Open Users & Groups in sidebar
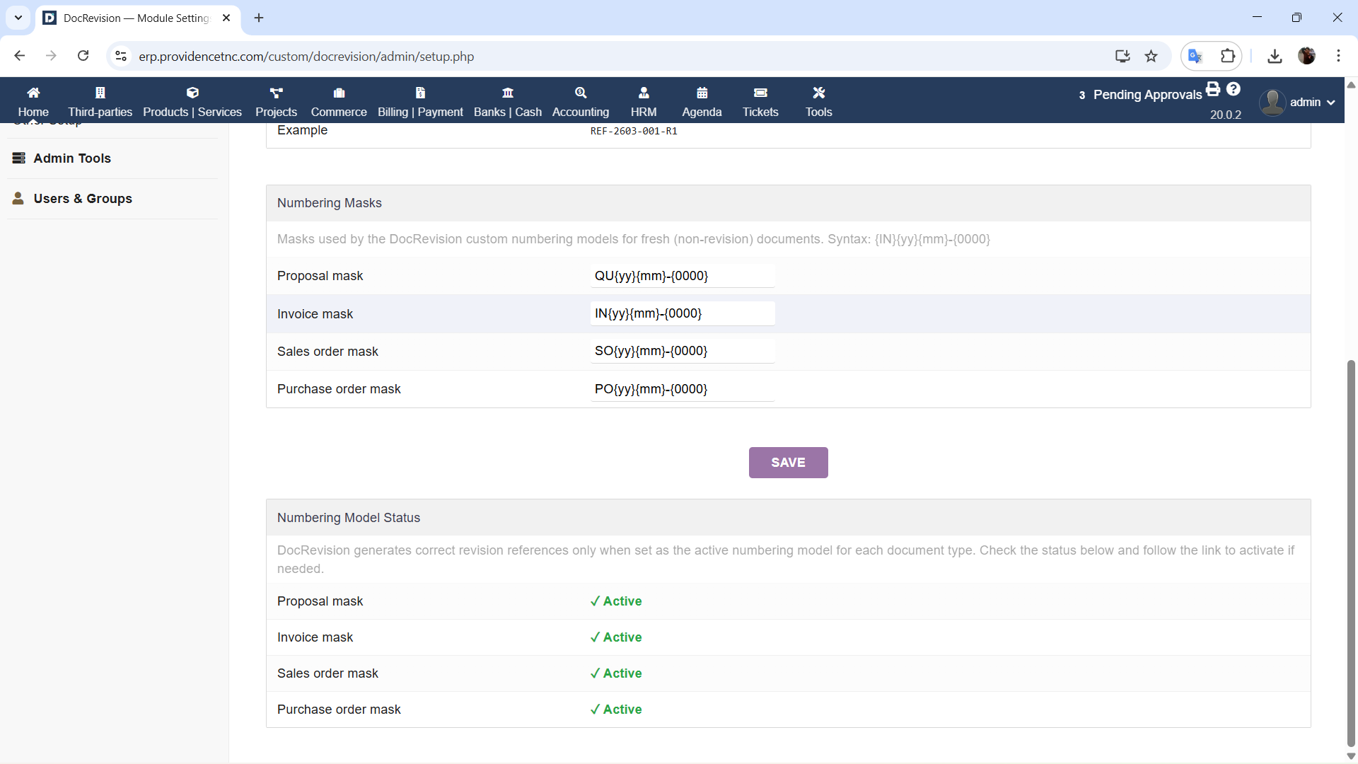The image size is (1358, 764). pyautogui.click(x=83, y=199)
